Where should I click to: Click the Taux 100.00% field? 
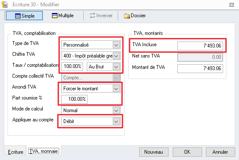click(x=72, y=67)
